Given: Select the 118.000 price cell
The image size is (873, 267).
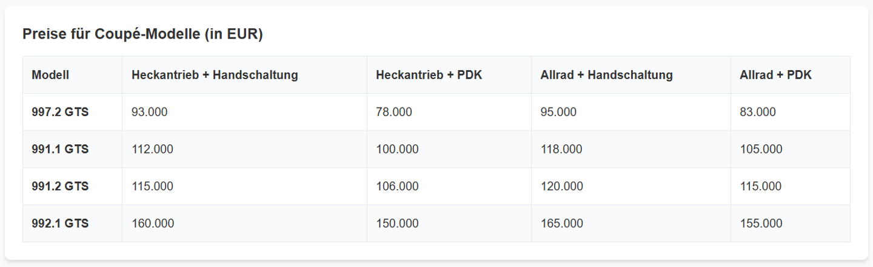Looking at the screenshot, I should (x=631, y=149).
